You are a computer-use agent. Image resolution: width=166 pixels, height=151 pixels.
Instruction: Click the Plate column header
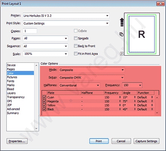(64, 93)
